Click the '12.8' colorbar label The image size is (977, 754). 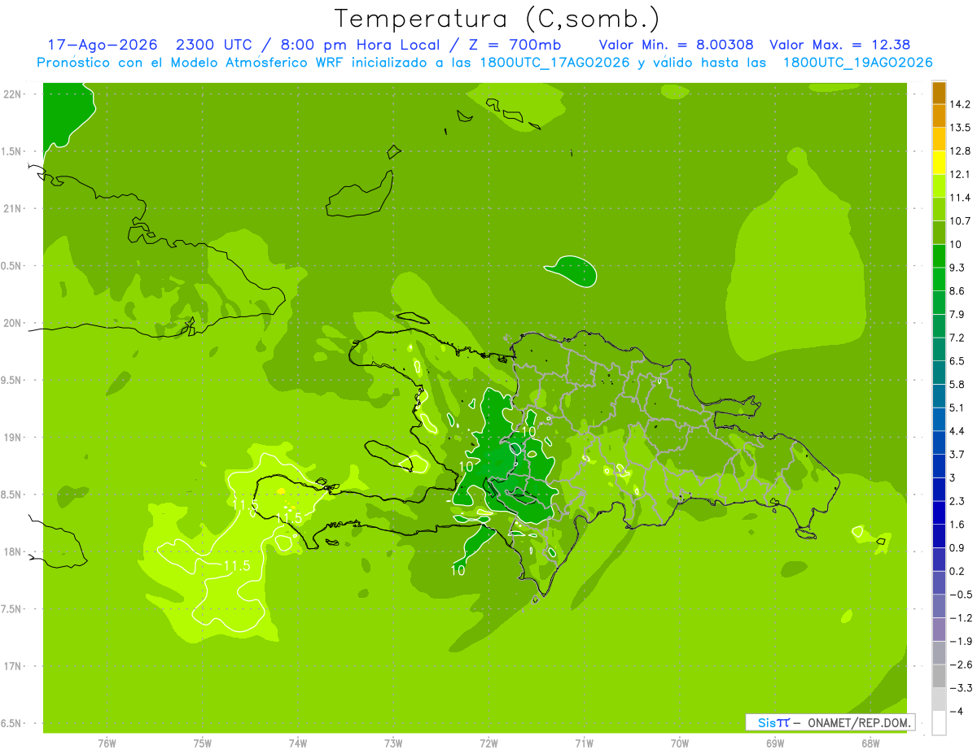pos(960,151)
